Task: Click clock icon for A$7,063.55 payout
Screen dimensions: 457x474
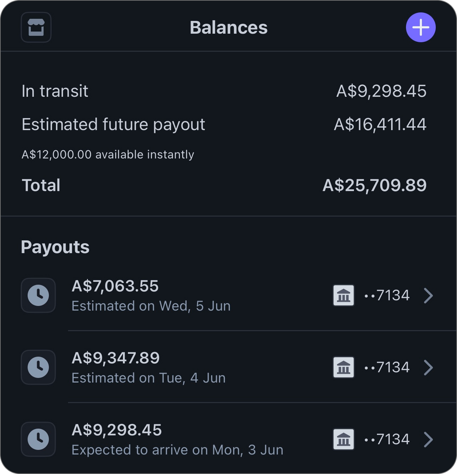Action: point(38,295)
